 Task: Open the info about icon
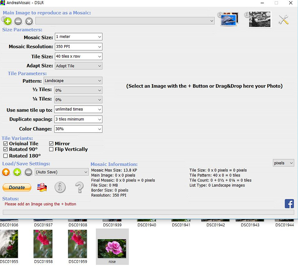(x=60, y=187)
